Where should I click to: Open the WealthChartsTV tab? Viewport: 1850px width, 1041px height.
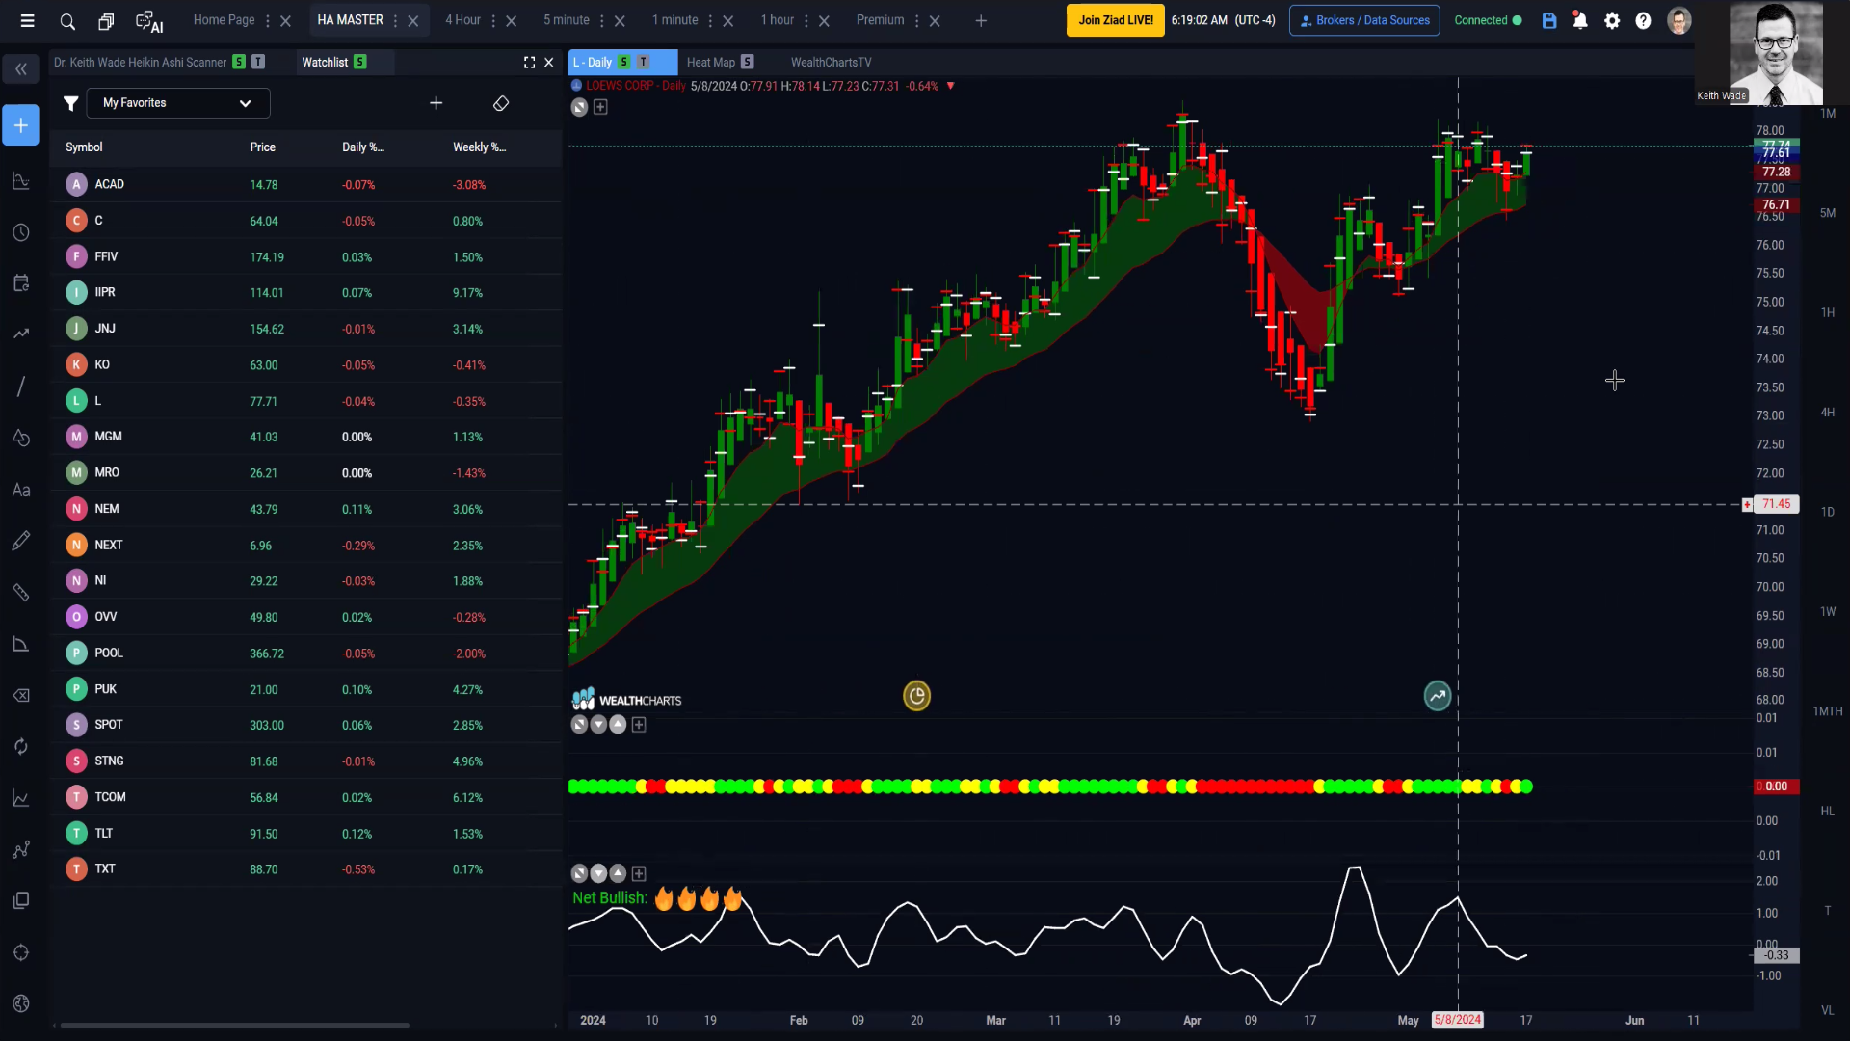click(x=831, y=62)
